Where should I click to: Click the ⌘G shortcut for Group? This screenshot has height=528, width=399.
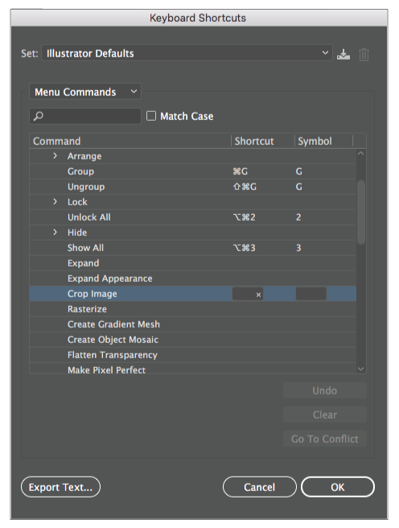pyautogui.click(x=241, y=171)
